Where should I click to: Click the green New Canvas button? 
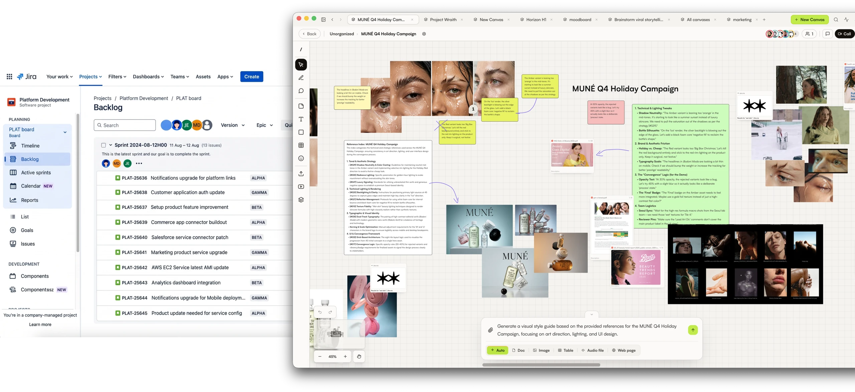810,20
